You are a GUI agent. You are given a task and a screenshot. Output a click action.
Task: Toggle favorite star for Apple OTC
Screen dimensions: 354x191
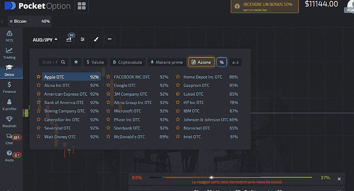(x=39, y=77)
